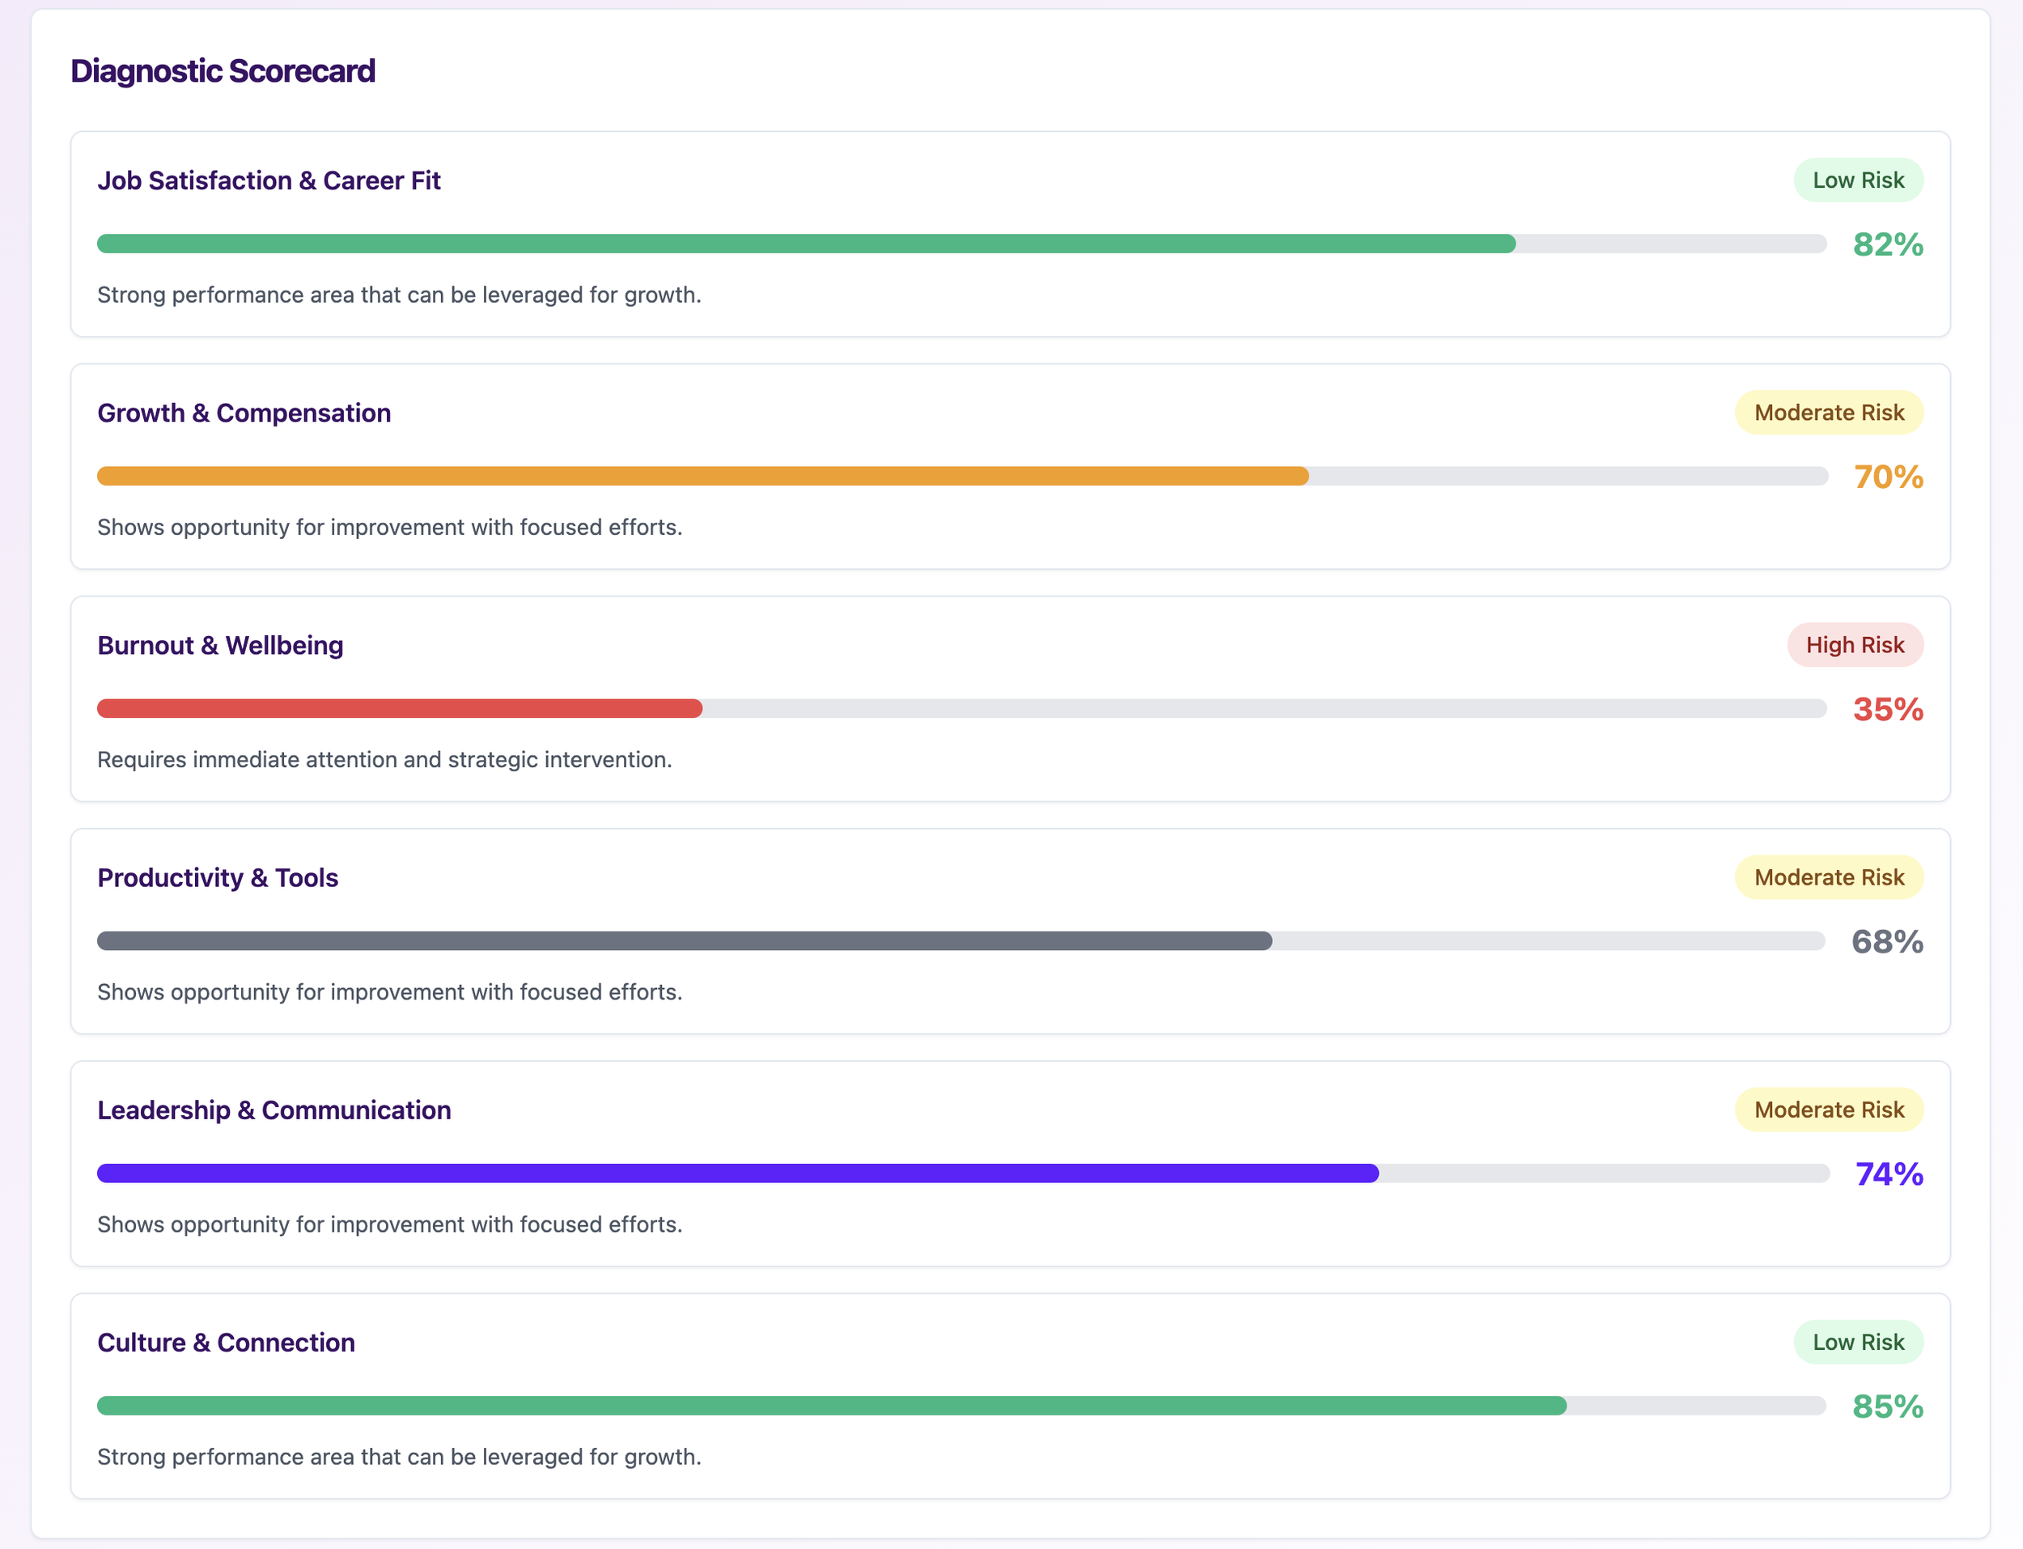Select the Growth & Compensation title
Viewport: 2023px width, 1549px height.
(244, 413)
